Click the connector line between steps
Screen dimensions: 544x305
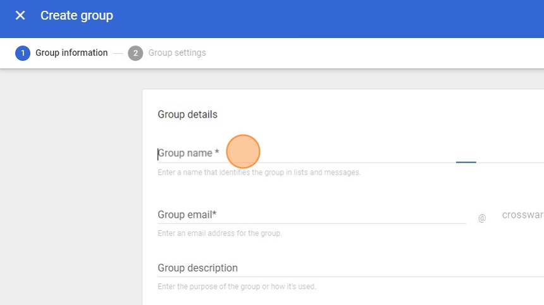[118, 53]
